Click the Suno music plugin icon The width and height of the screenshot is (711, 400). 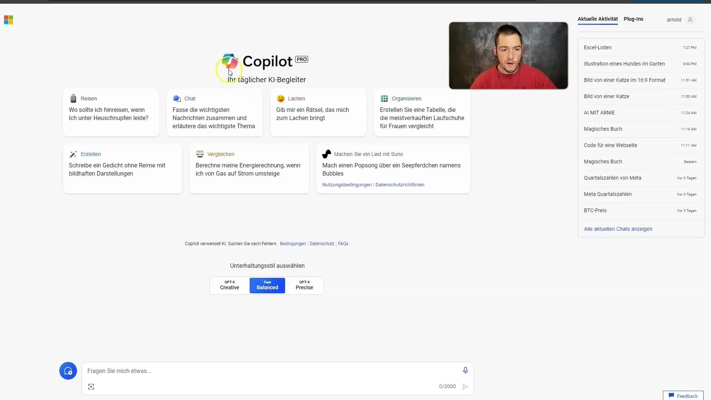click(326, 154)
